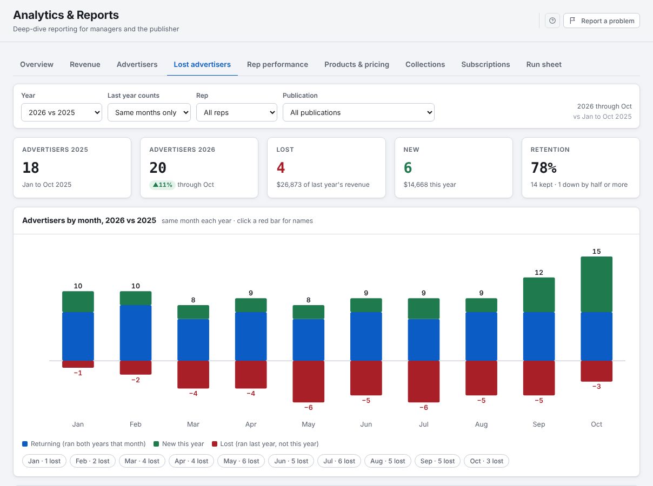
Task: Click the green New this year legend swatch
Action: click(x=156, y=444)
